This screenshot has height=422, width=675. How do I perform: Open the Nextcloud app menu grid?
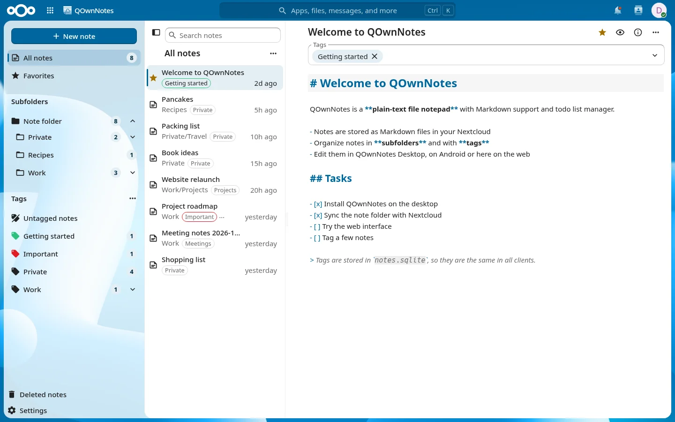(50, 10)
